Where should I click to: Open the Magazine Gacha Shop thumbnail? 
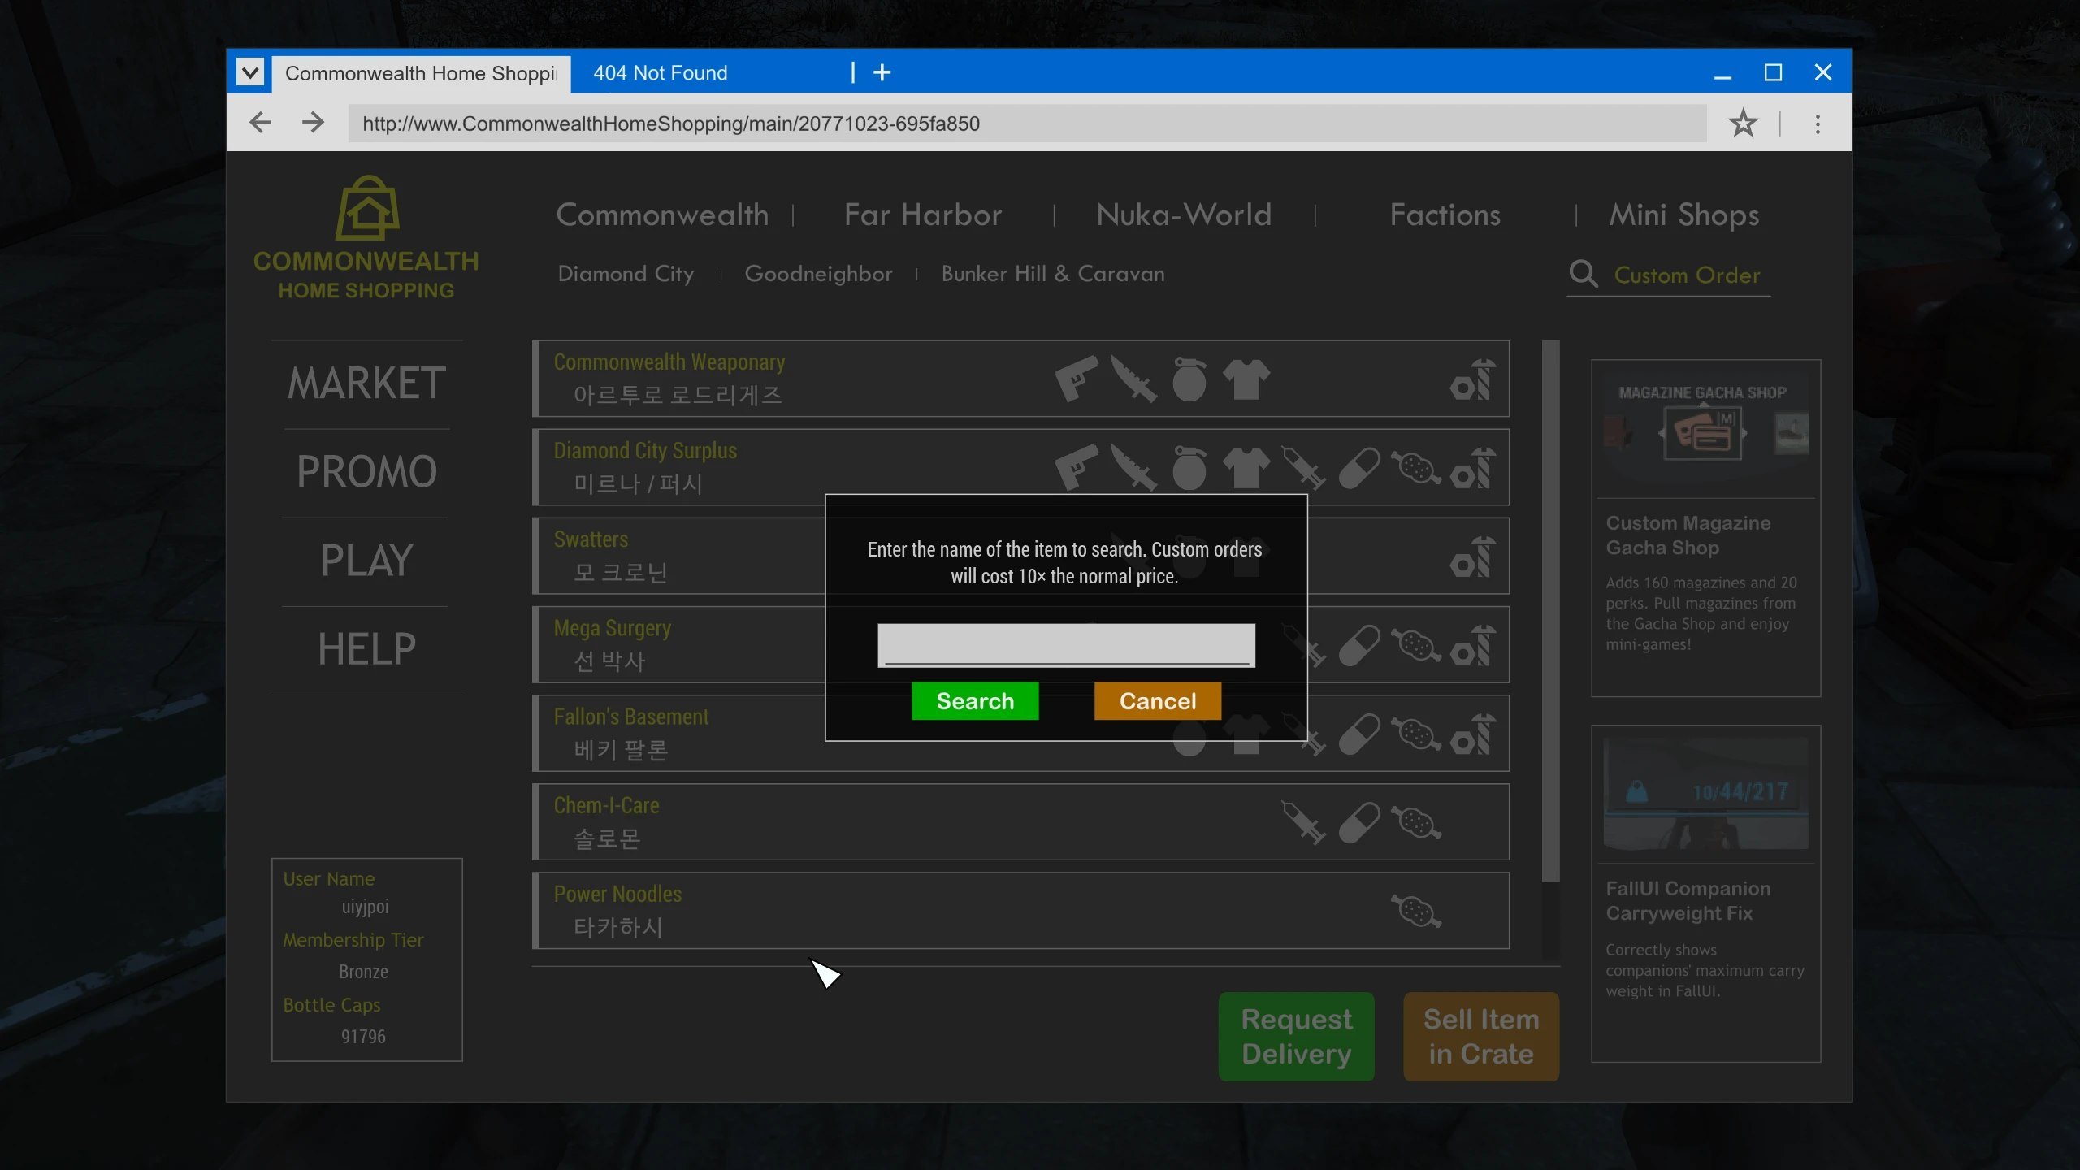click(1705, 429)
